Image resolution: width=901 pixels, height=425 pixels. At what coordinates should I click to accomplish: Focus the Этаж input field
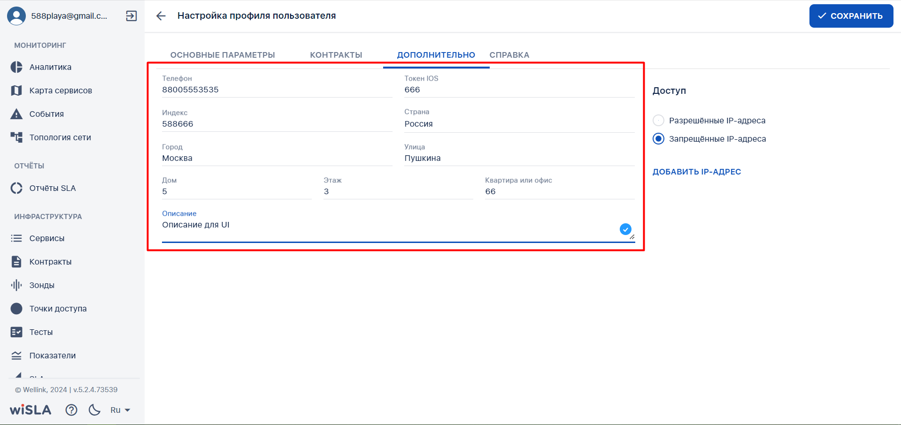(x=398, y=191)
